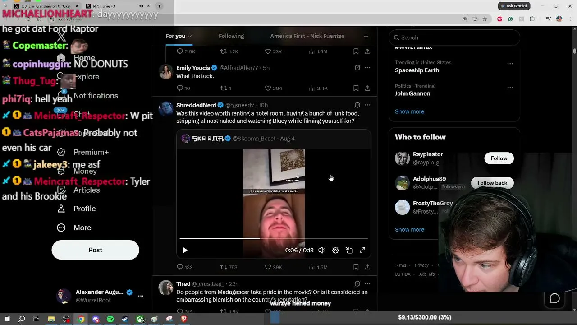The width and height of the screenshot is (577, 325).
Task: Repost Emily Youcis's tweet
Action: tap(226, 88)
